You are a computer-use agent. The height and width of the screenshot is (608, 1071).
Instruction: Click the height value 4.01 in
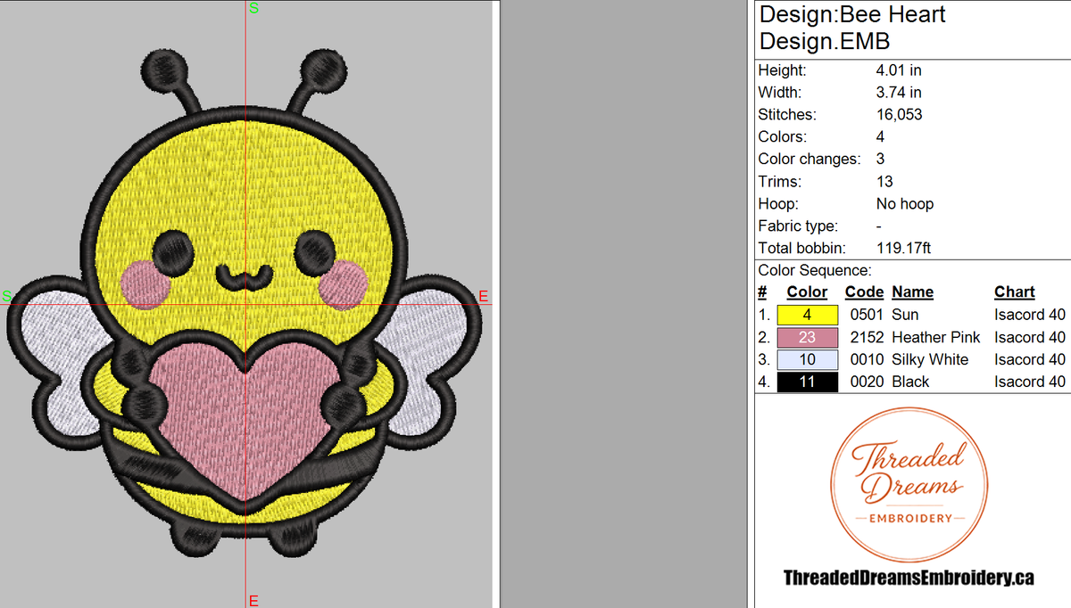pyautogui.click(x=899, y=70)
